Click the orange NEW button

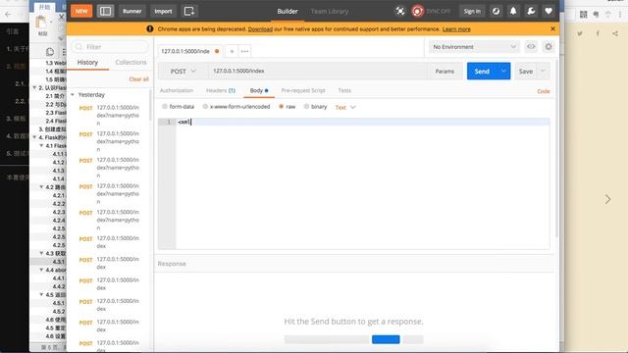81,11
